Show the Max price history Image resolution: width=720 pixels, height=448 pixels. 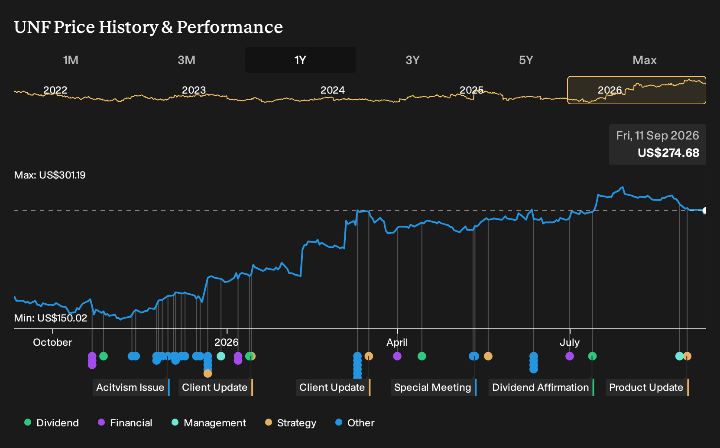(644, 60)
